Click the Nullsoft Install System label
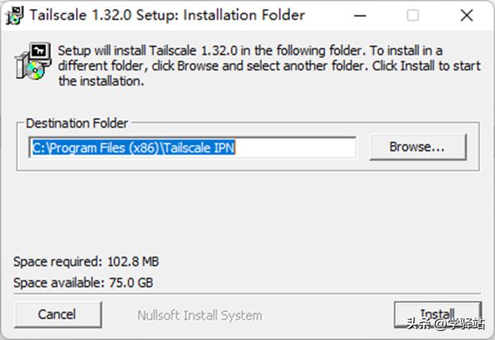495x340 pixels. point(199,315)
